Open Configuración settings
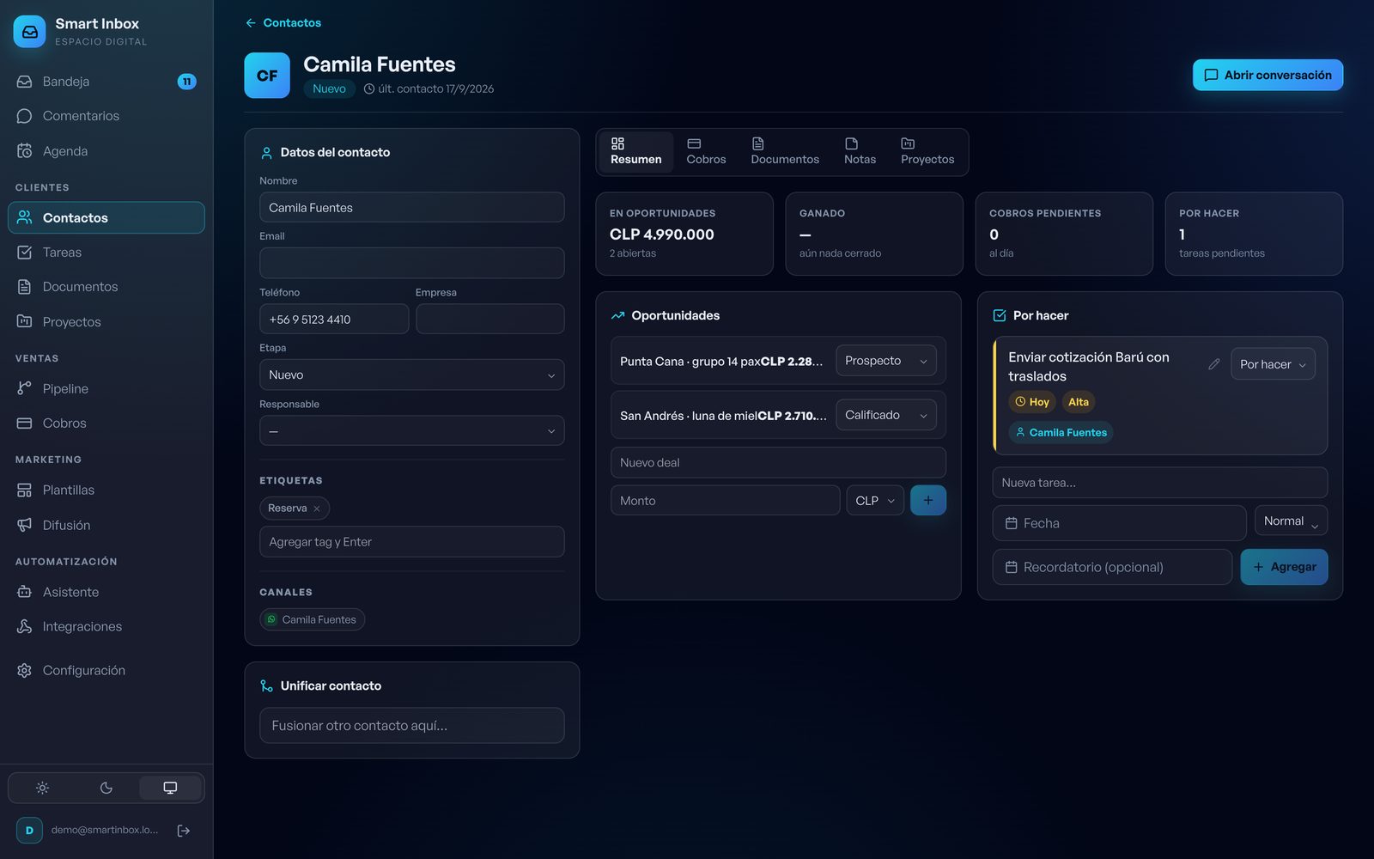 [106, 671]
